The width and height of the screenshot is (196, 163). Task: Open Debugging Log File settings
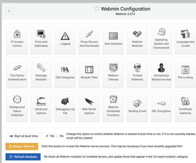point(65,107)
